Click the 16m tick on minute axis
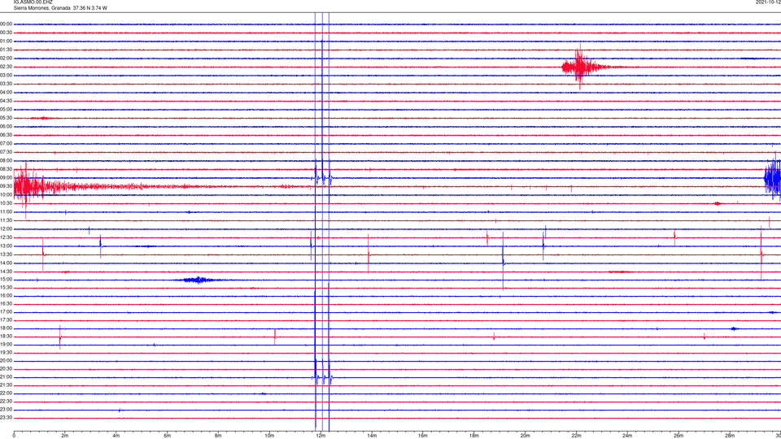Image resolution: width=781 pixels, height=439 pixels. (423, 436)
